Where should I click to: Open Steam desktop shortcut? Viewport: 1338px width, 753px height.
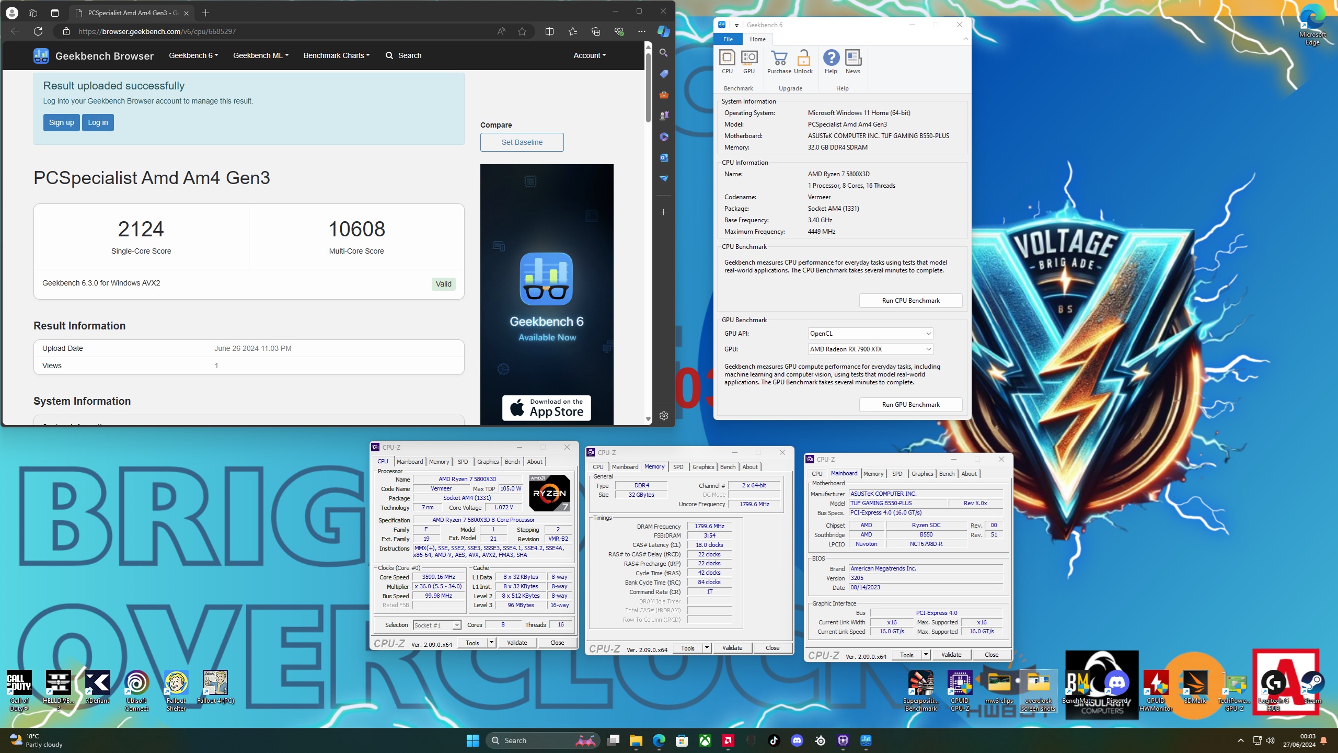(x=1312, y=687)
